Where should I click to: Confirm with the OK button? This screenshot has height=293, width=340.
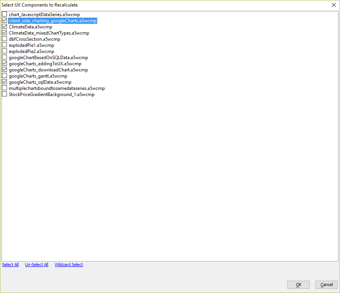(299, 285)
